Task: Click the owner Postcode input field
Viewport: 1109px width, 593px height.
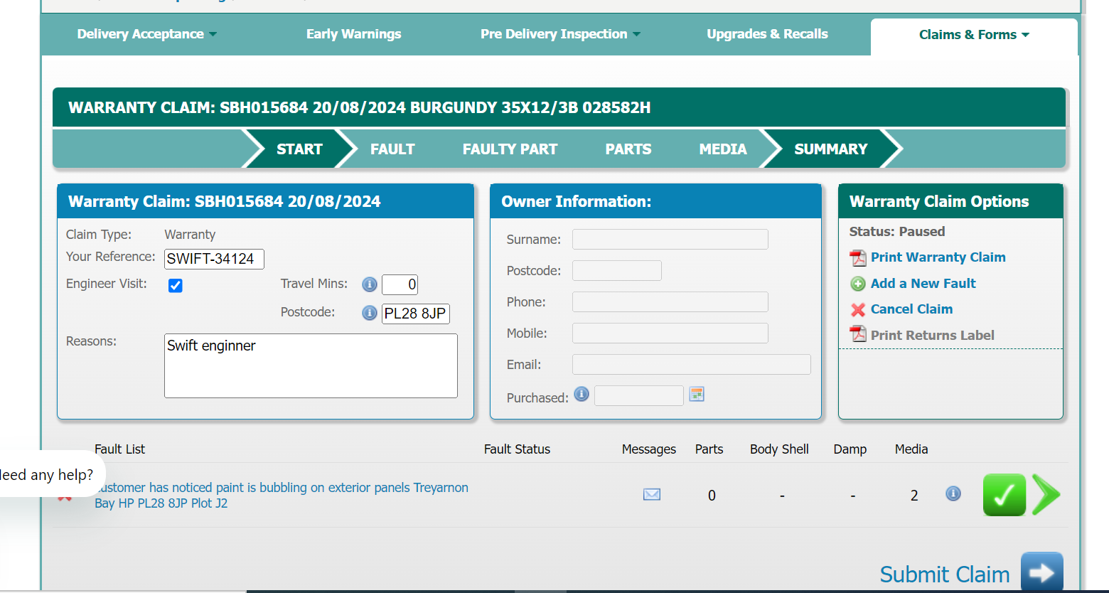Action: [617, 270]
